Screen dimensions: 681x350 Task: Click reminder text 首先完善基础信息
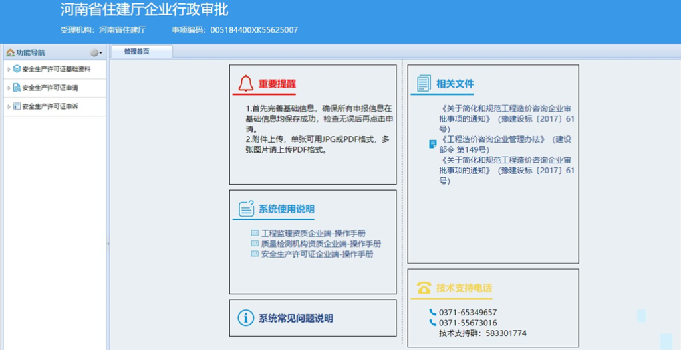tap(319, 118)
